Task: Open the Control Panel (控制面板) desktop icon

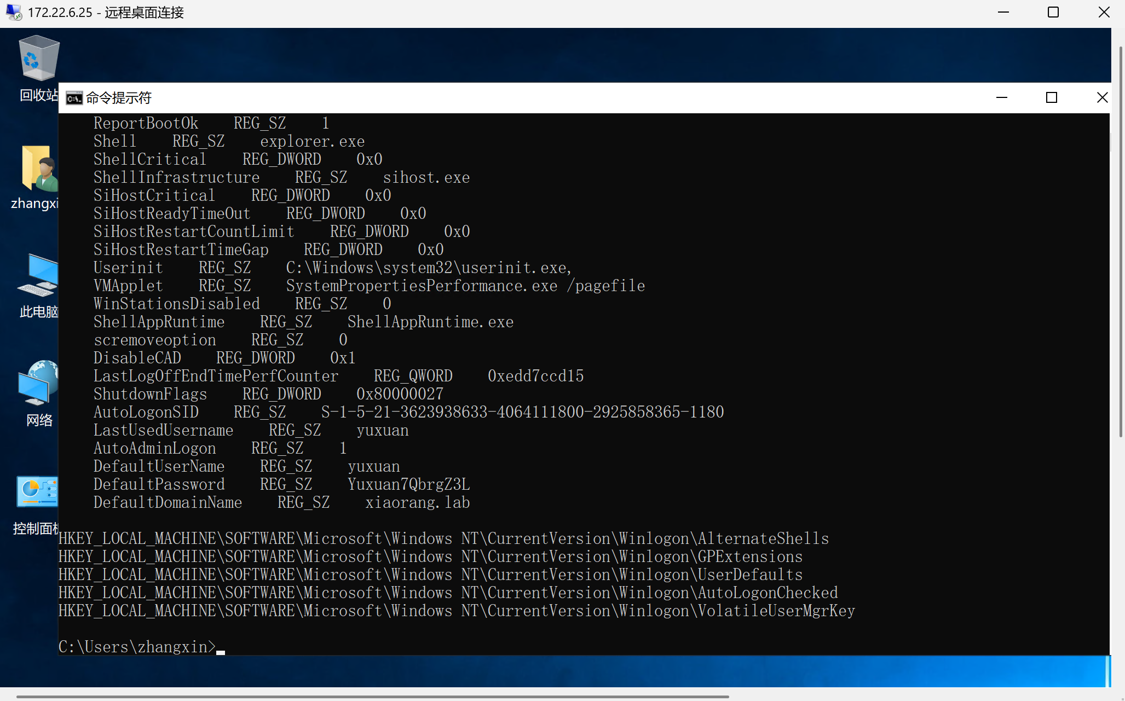Action: point(36,505)
